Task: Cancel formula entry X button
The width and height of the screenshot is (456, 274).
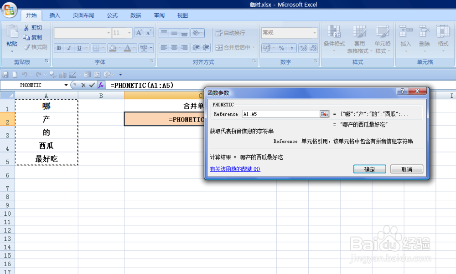Action: [83, 85]
